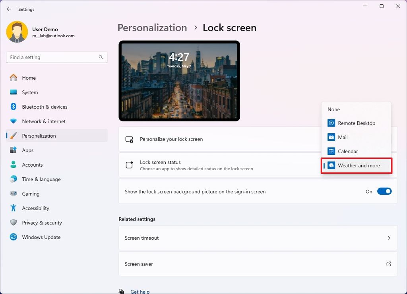Click the Calendar icon in the status app list
The width and height of the screenshot is (407, 294).
pos(331,151)
